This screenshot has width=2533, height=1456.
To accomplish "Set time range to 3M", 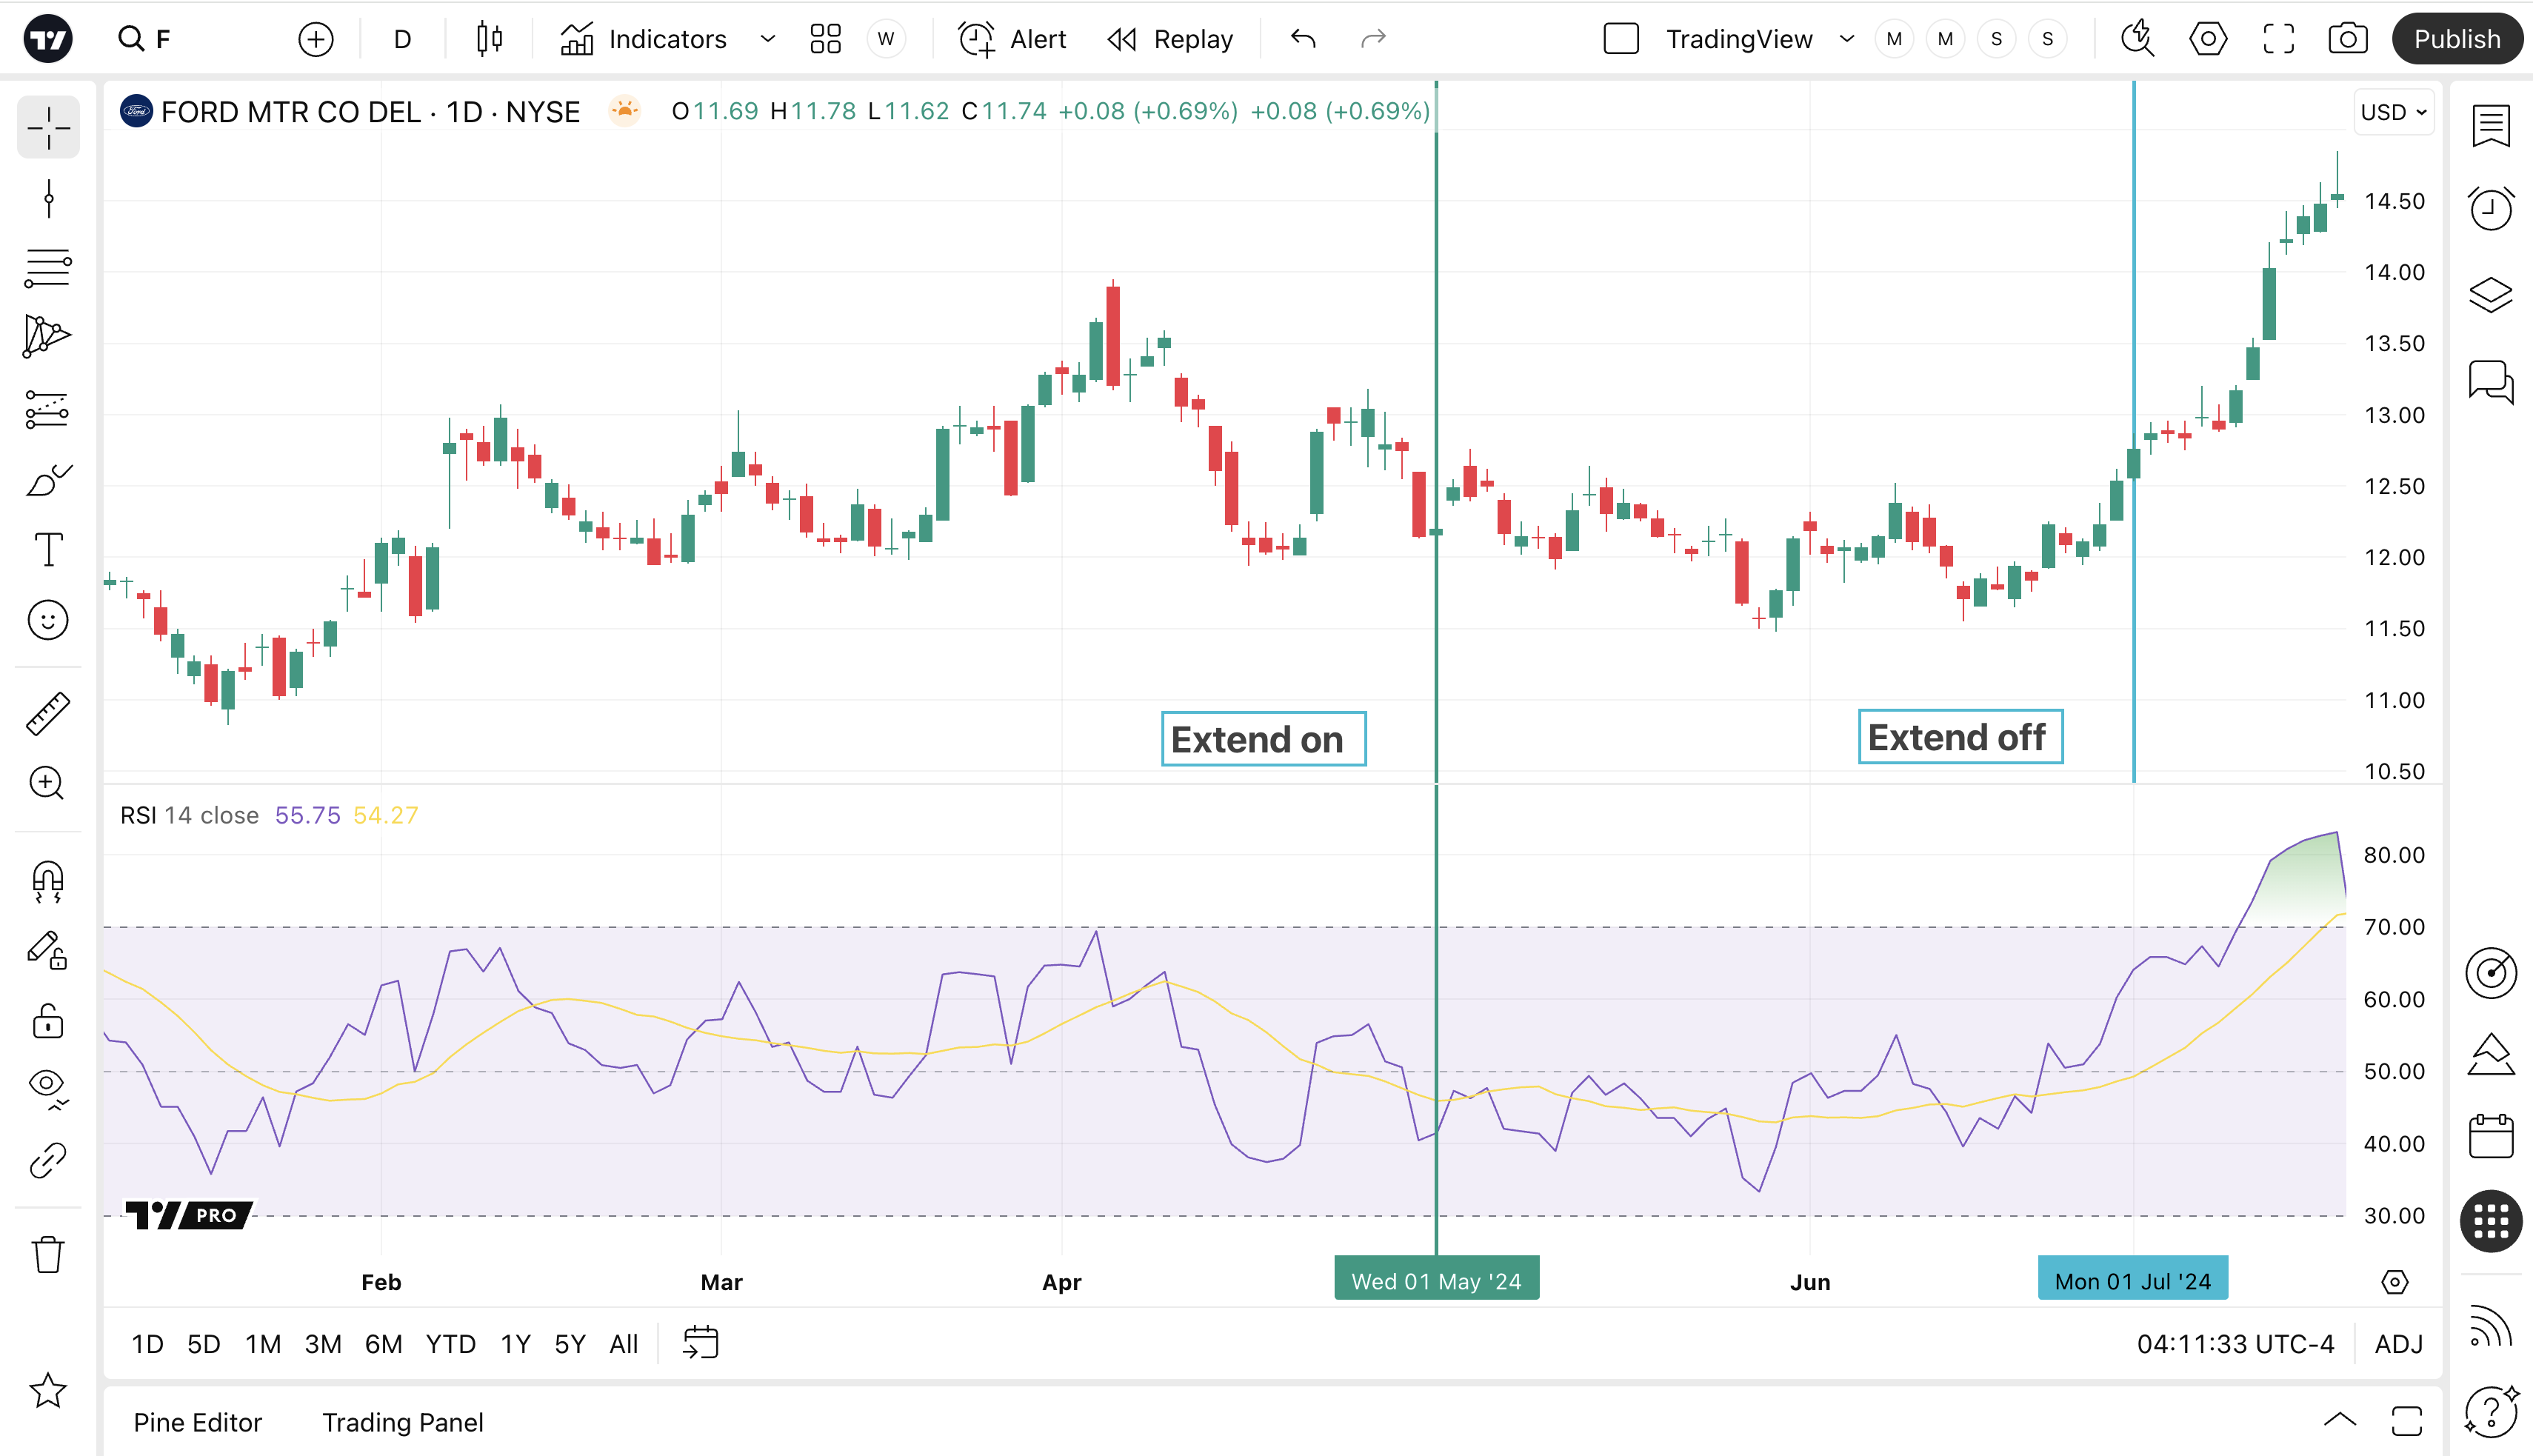I will click(322, 1344).
